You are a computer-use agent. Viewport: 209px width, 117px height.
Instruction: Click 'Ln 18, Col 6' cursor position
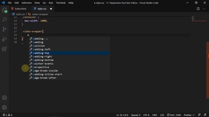point(122,115)
